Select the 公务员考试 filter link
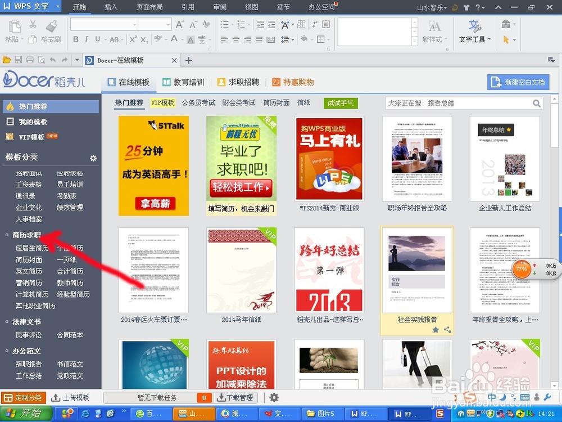 [x=198, y=102]
